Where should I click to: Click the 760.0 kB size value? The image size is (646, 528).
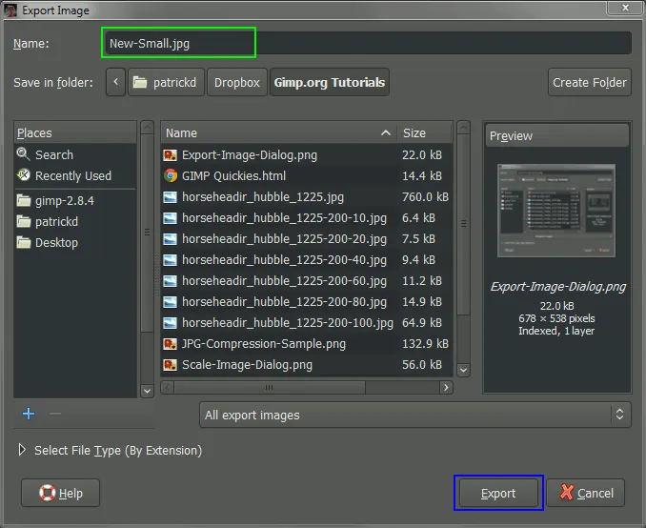click(425, 197)
